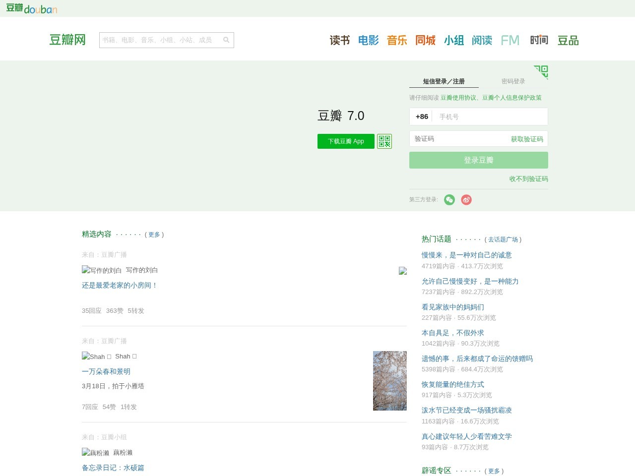
Task: Open 豆瓣个人信息保护政策 link
Action: click(x=512, y=98)
